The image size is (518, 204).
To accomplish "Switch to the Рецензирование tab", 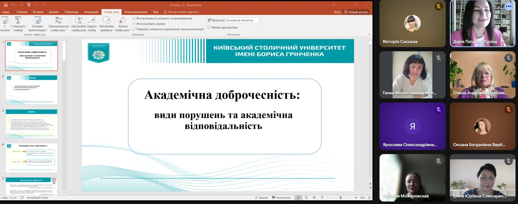I will [136, 12].
